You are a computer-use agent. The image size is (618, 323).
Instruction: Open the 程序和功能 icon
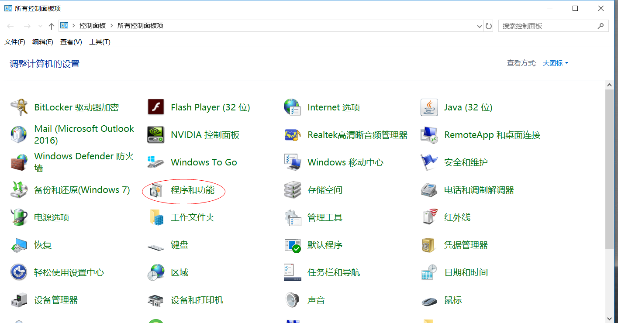coord(156,190)
